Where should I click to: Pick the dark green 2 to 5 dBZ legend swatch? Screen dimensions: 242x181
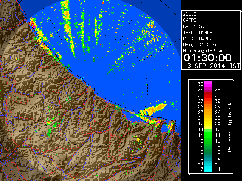click(x=208, y=152)
